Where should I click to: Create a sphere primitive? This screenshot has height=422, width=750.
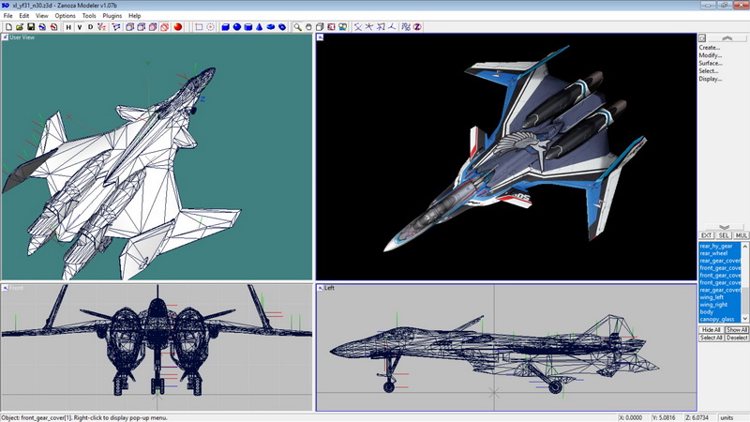tap(237, 27)
